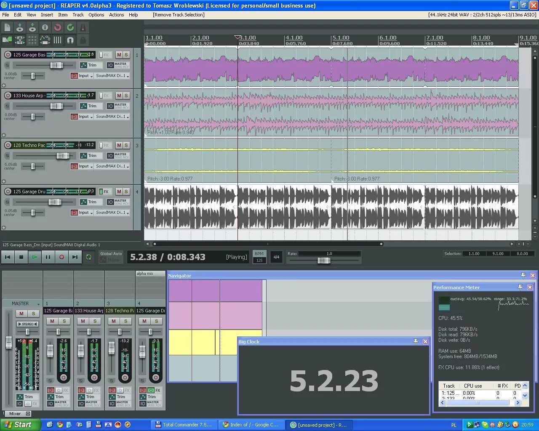Image resolution: width=539 pixels, height=431 pixels.
Task: Click the transport Pause button
Action: coord(48,257)
